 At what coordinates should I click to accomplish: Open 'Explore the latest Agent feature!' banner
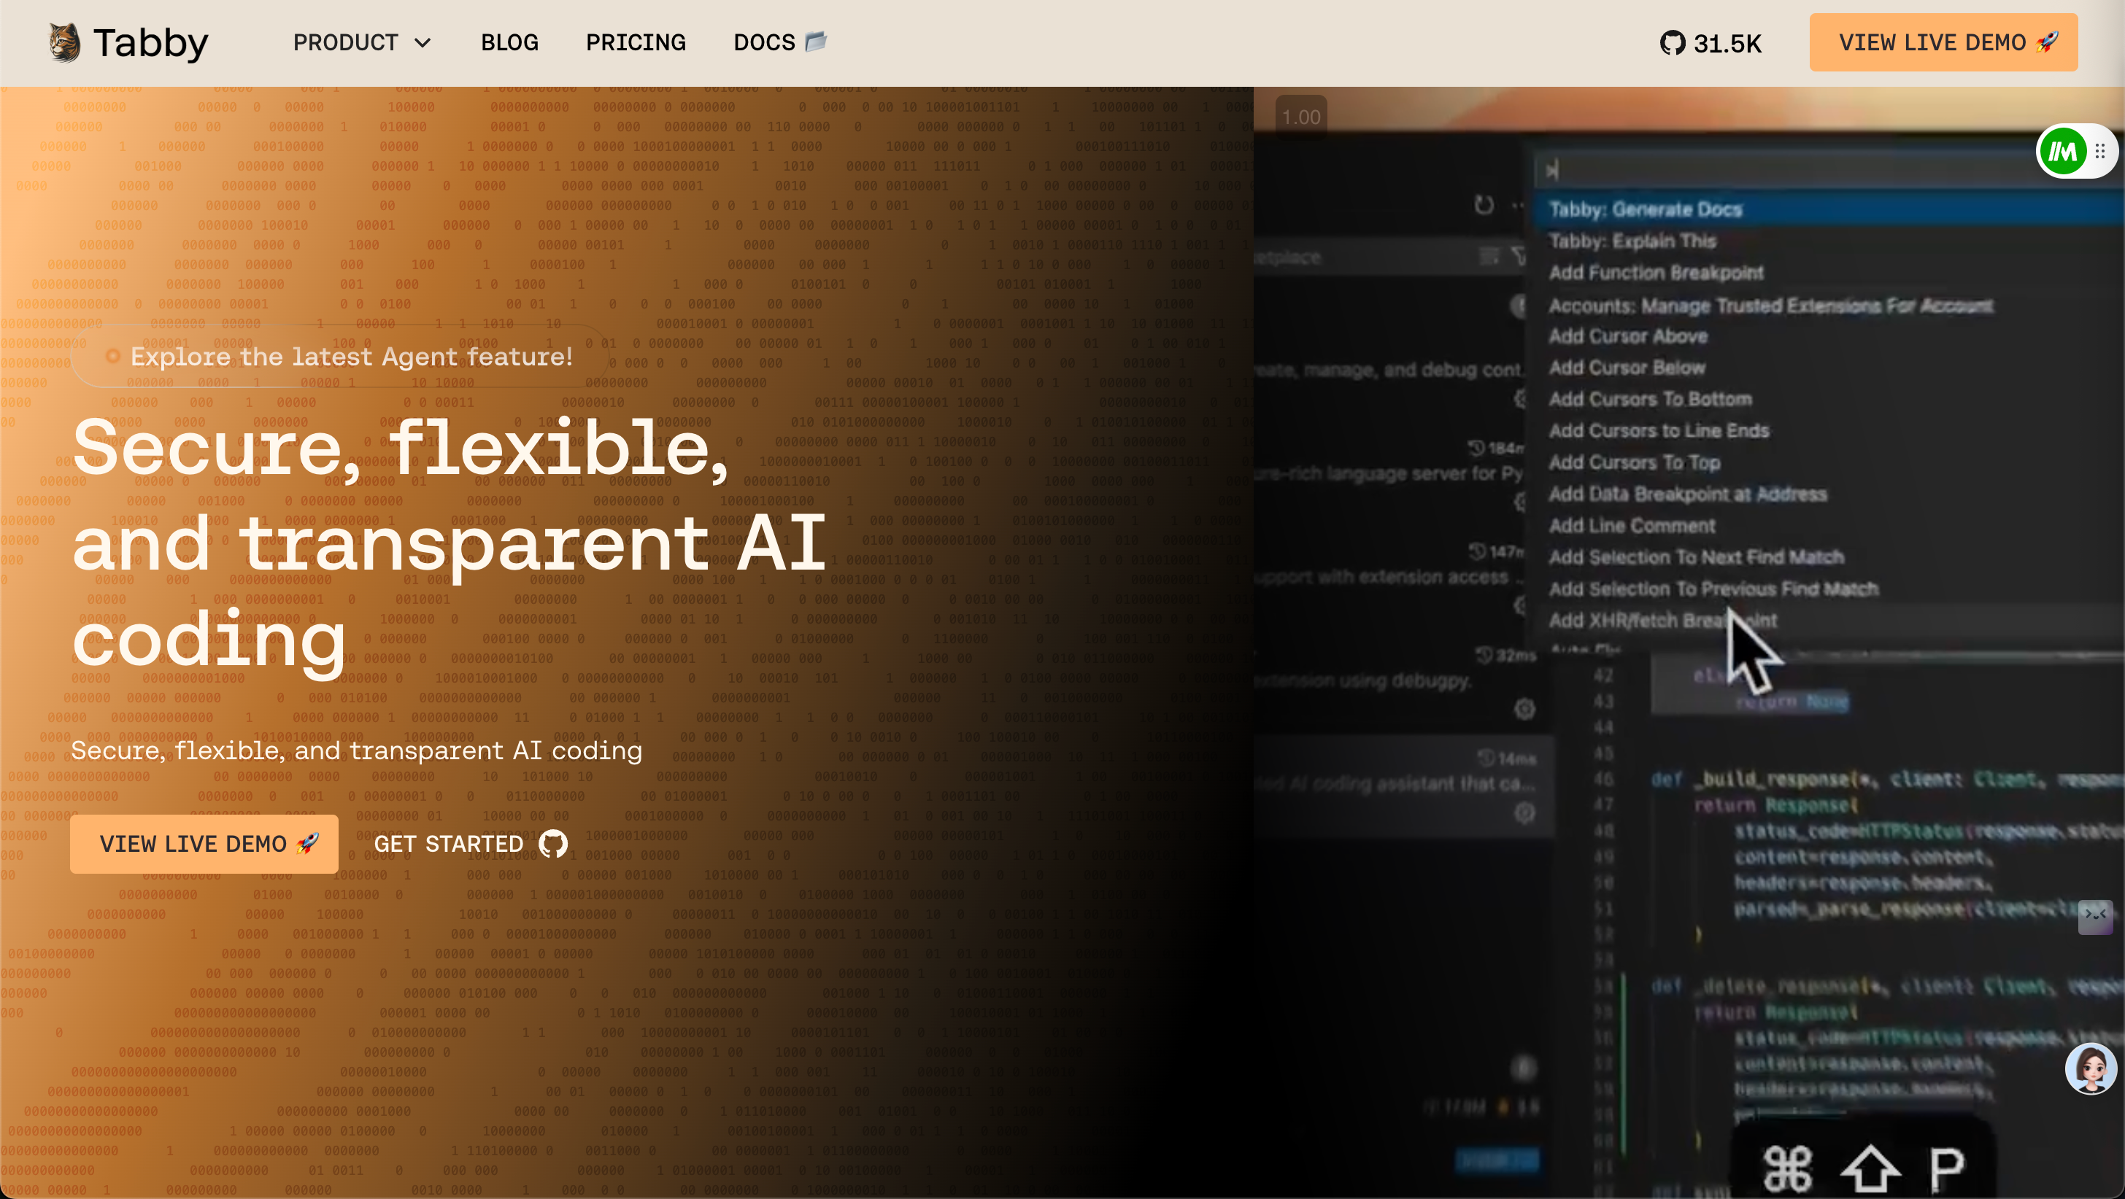[x=340, y=356]
